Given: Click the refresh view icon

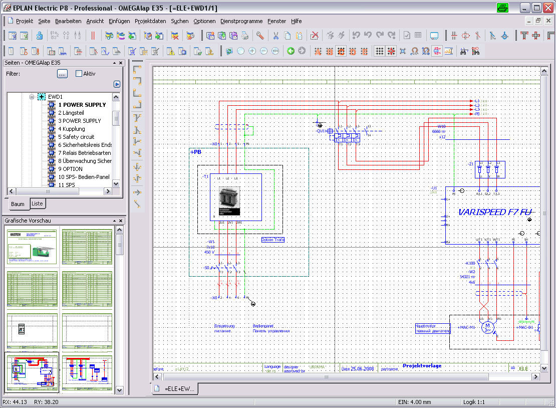Looking at the screenshot, I should pos(229,51).
